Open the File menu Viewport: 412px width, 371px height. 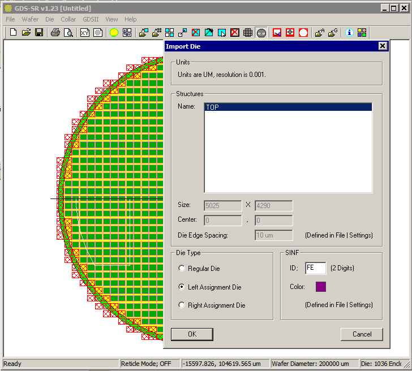[10, 19]
